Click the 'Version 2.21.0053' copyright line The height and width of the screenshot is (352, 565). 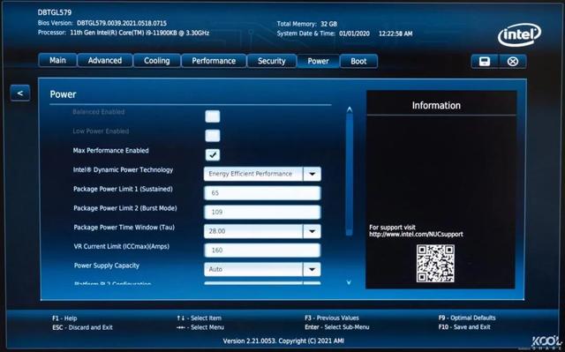point(283,341)
